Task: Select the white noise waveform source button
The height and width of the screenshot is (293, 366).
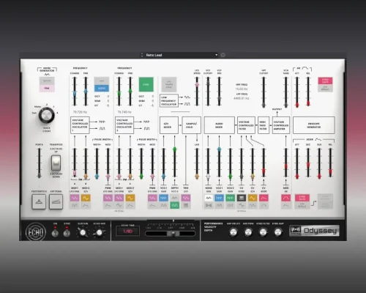Action: 208,198
